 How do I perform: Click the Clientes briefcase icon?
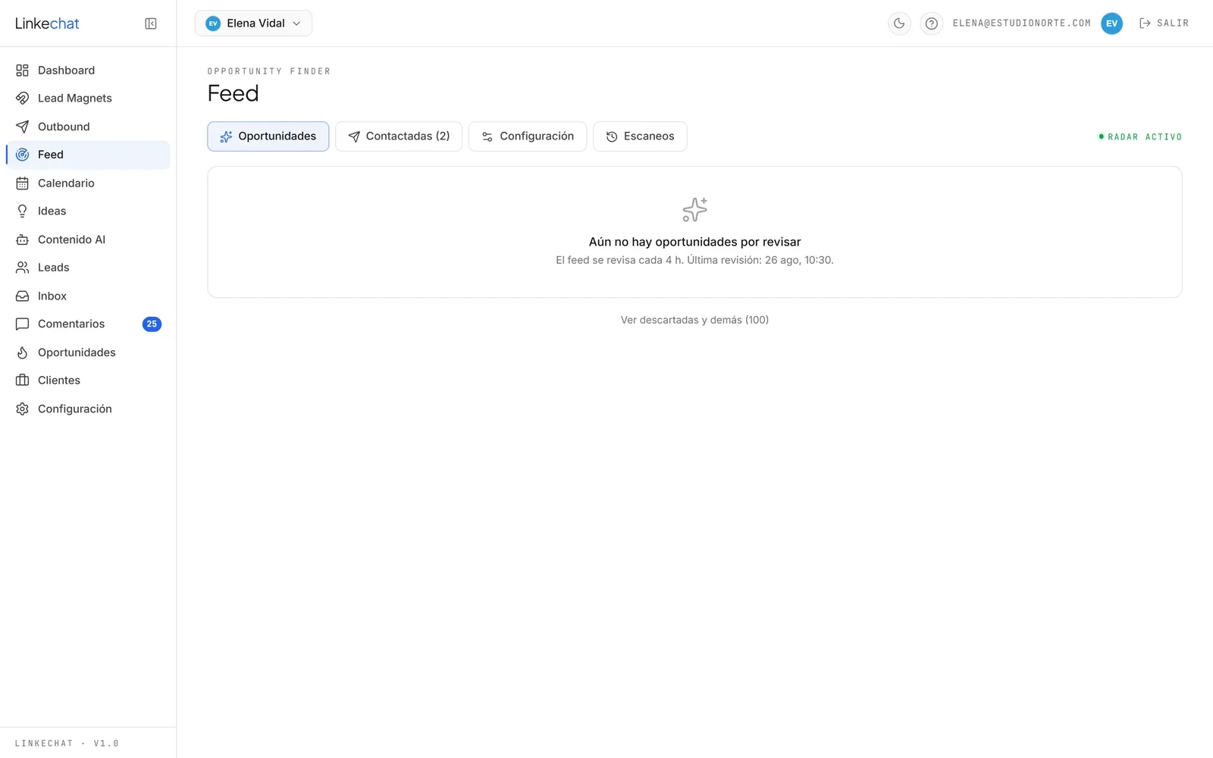tap(23, 381)
